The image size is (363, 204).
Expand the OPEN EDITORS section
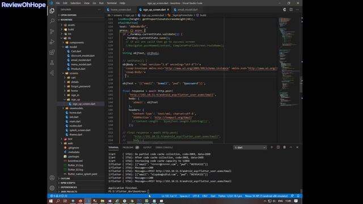point(69,15)
